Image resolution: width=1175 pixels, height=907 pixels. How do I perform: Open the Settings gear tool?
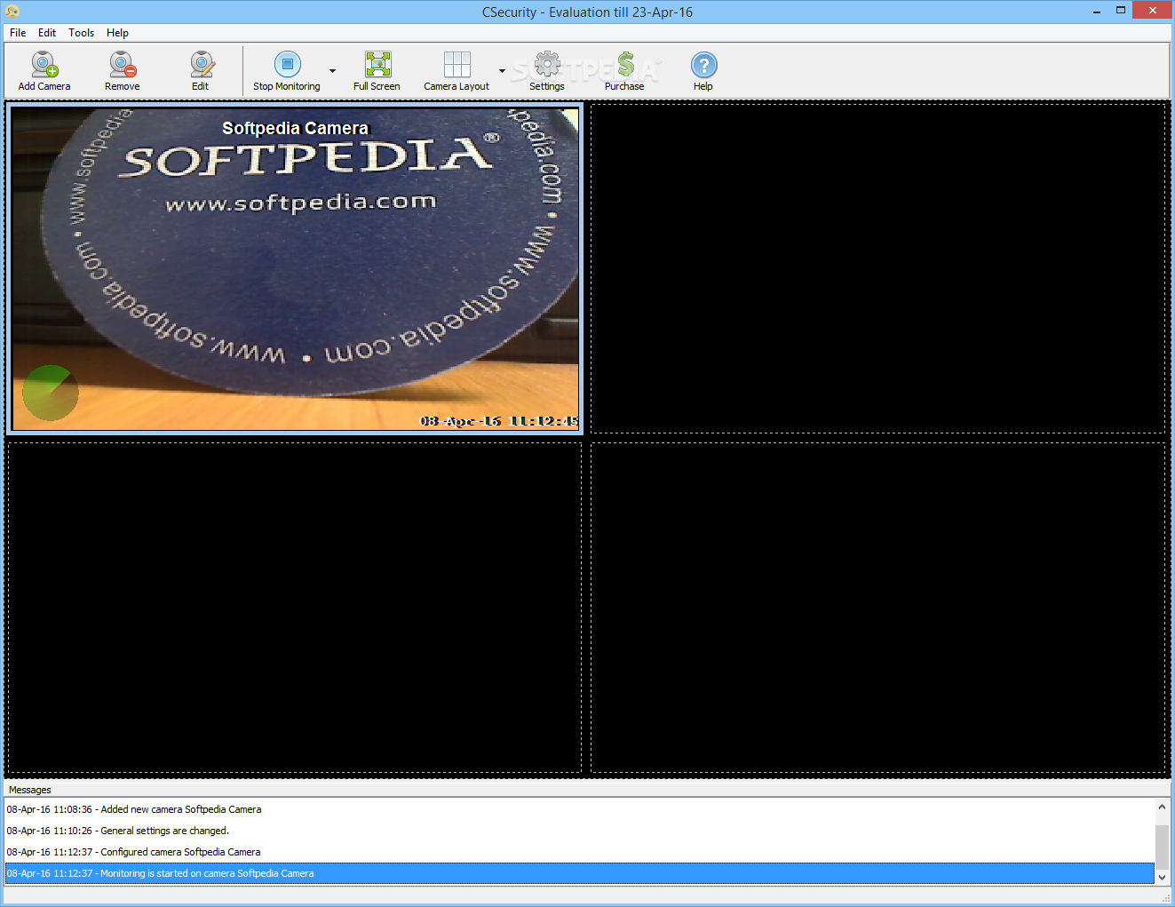click(547, 71)
